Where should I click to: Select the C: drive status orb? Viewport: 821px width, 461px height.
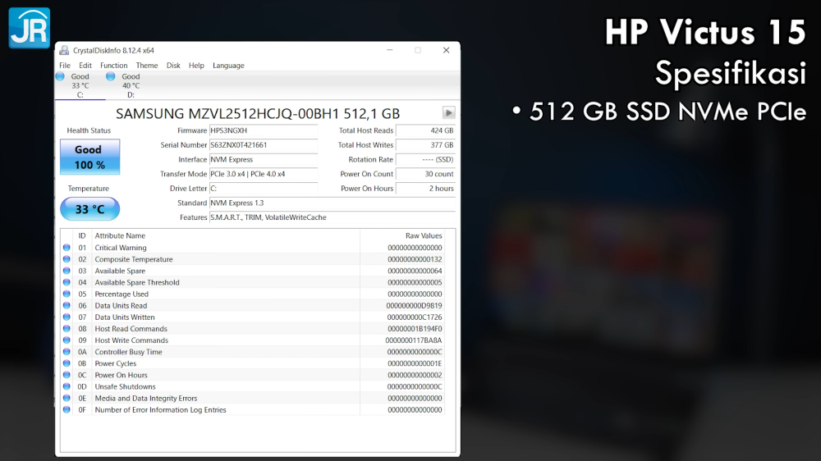[x=60, y=76]
